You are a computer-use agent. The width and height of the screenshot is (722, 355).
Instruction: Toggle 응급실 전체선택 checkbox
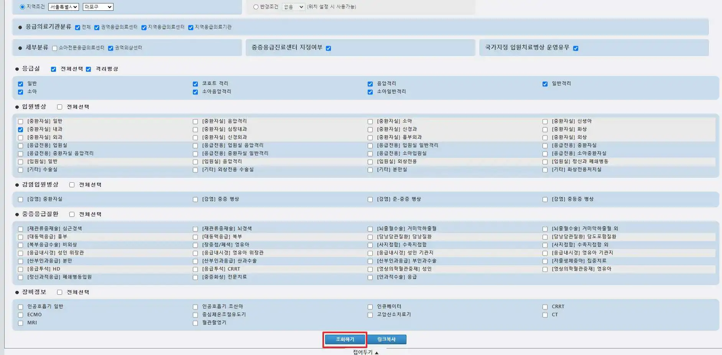pyautogui.click(x=53, y=69)
